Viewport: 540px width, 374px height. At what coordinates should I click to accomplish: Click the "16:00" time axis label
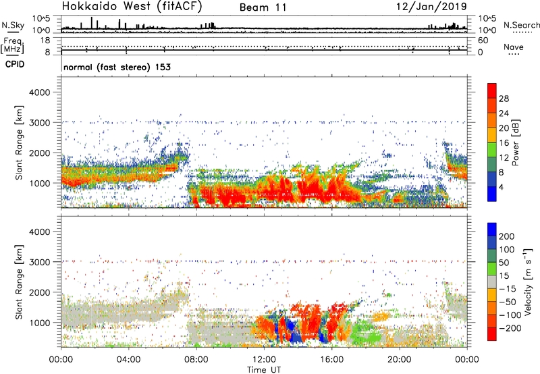tap(331, 360)
